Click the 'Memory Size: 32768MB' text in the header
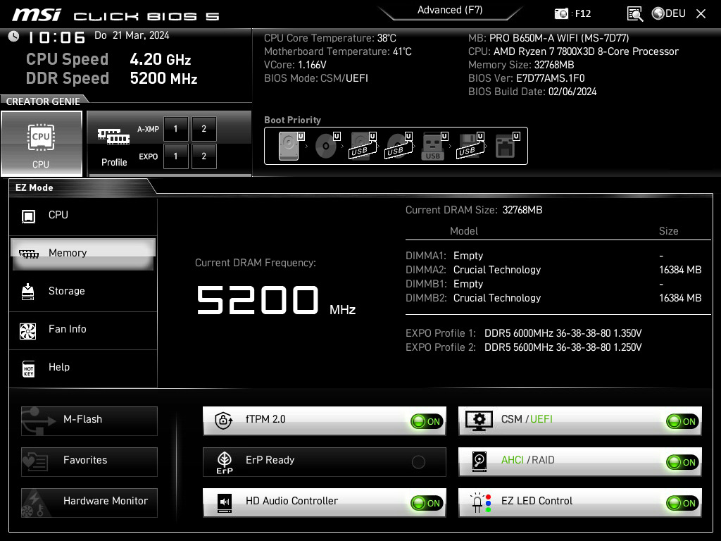721x541 pixels. pos(521,65)
